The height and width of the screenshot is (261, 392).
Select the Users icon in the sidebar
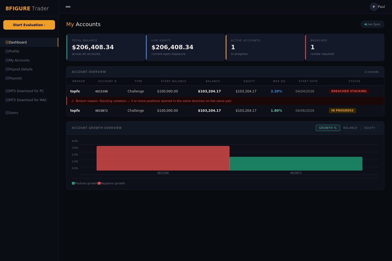click(7, 113)
